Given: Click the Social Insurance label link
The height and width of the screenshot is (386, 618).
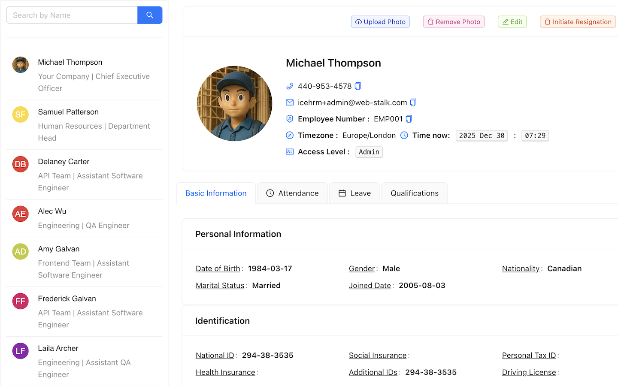Looking at the screenshot, I should (x=377, y=355).
